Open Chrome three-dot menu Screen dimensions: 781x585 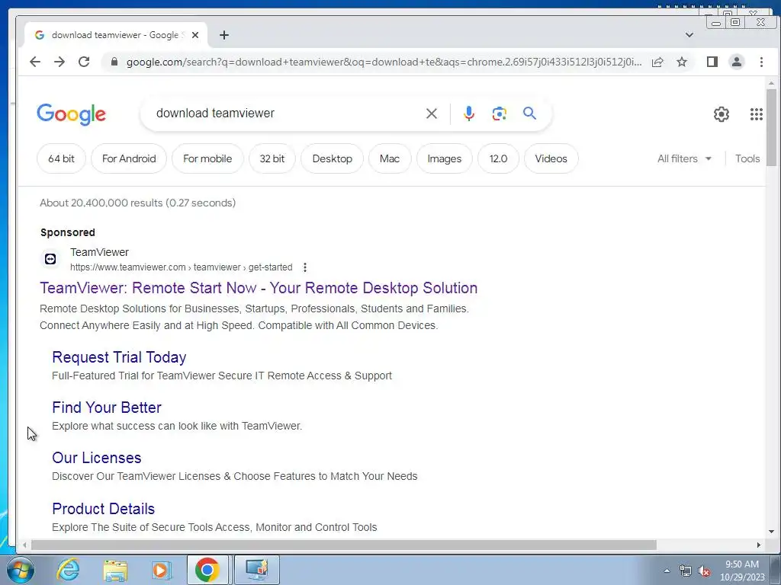[761, 62]
